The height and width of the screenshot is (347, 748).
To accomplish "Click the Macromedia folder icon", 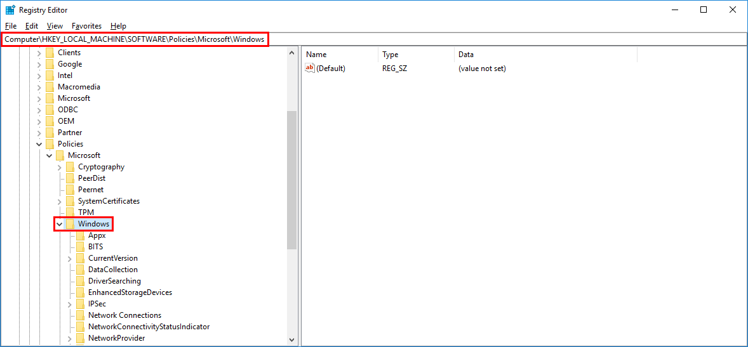I will click(49, 88).
